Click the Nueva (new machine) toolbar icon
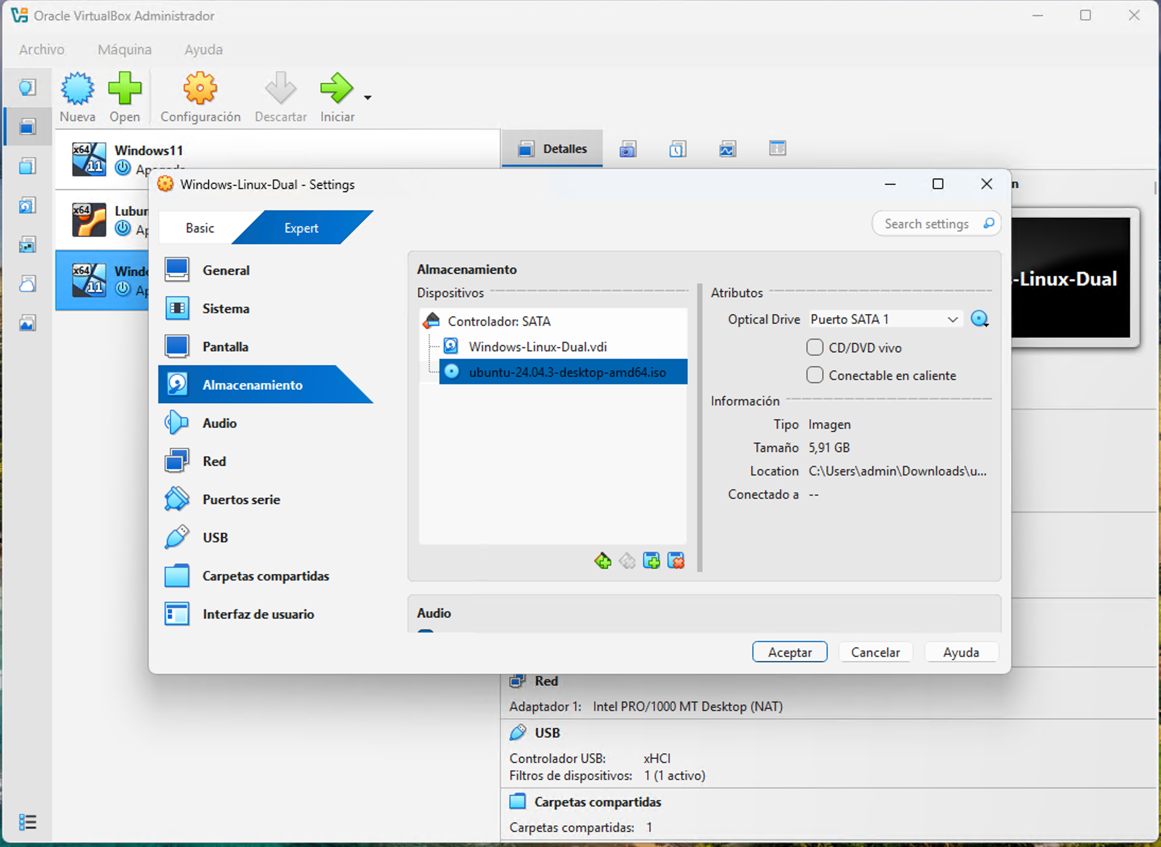This screenshot has width=1161, height=847. point(77,89)
